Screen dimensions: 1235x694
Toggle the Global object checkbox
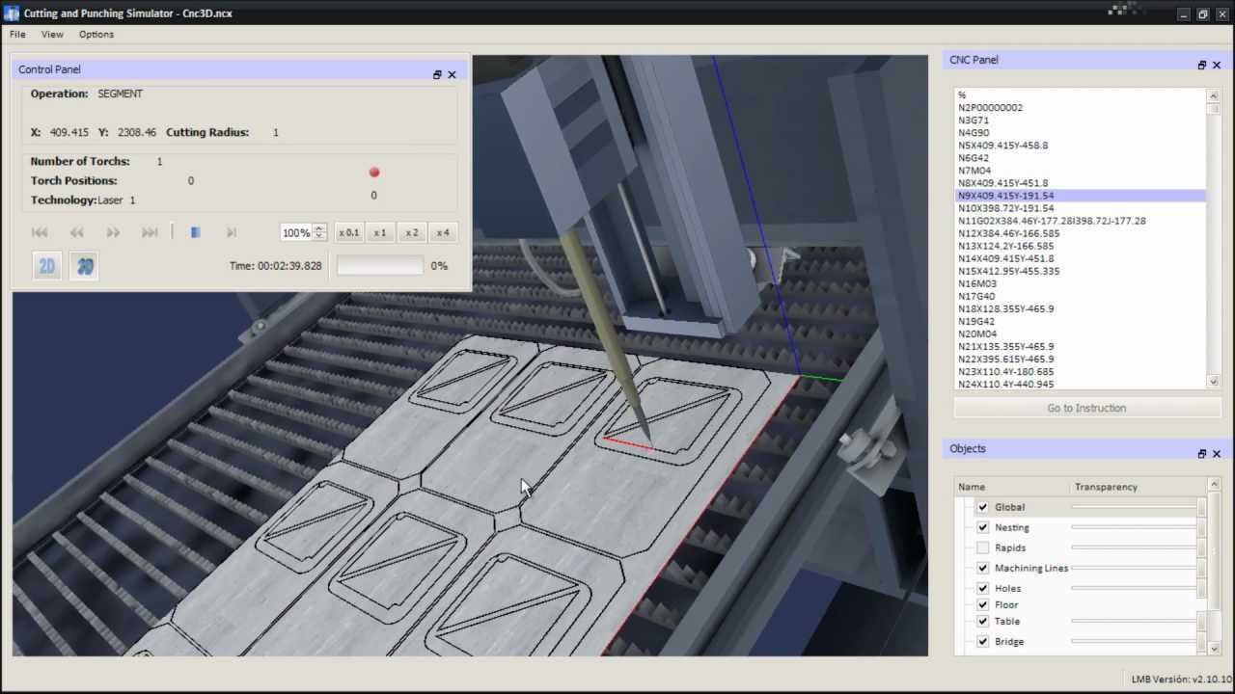point(982,507)
